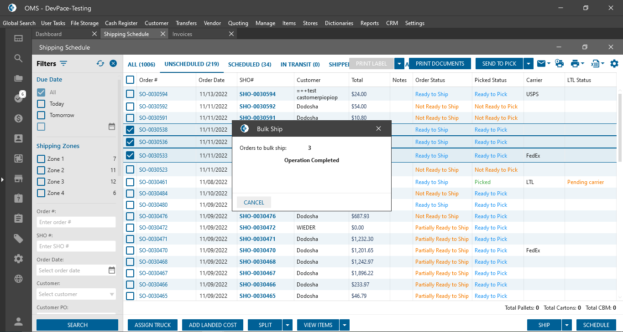
Task: Check the Today due date checkbox
Action: coord(41,104)
